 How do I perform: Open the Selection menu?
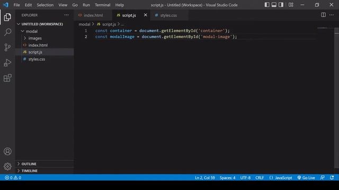tap(45, 5)
